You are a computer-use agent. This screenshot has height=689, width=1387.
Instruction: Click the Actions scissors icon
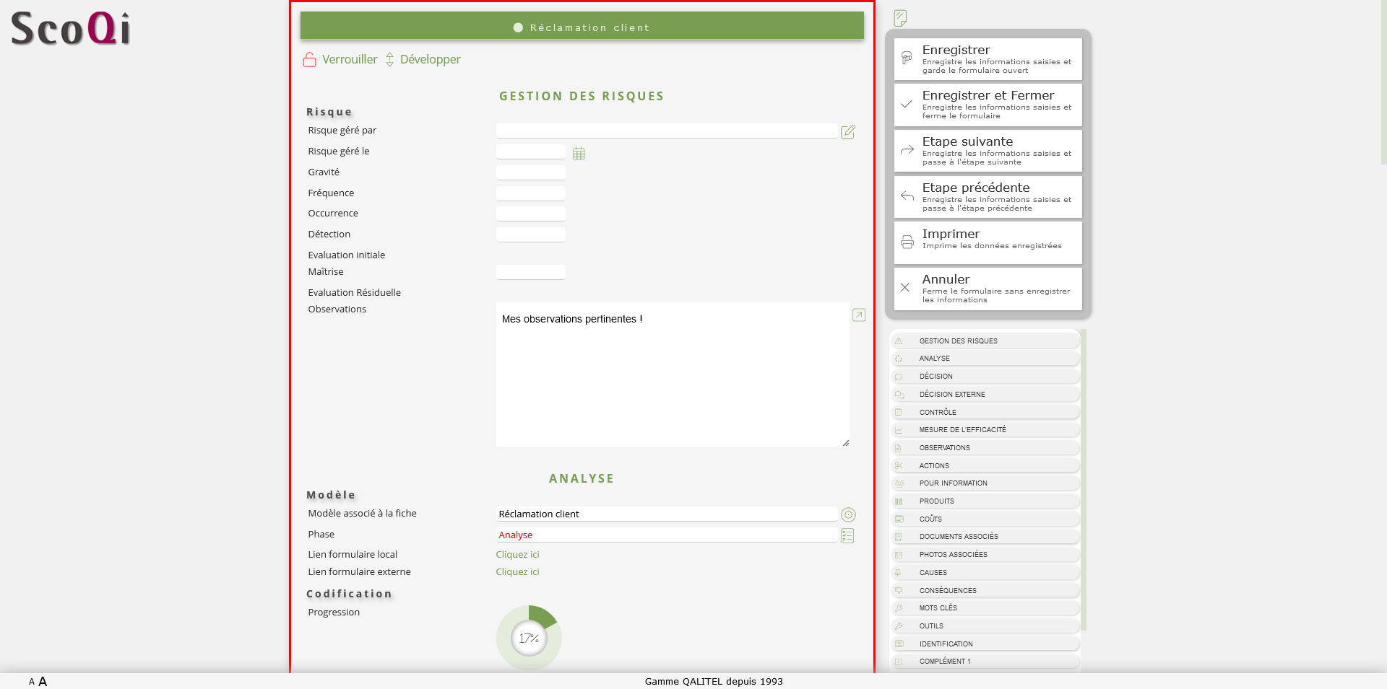tap(899, 466)
